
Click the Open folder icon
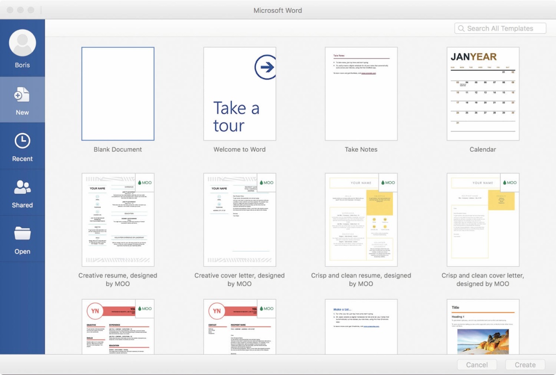click(x=22, y=233)
